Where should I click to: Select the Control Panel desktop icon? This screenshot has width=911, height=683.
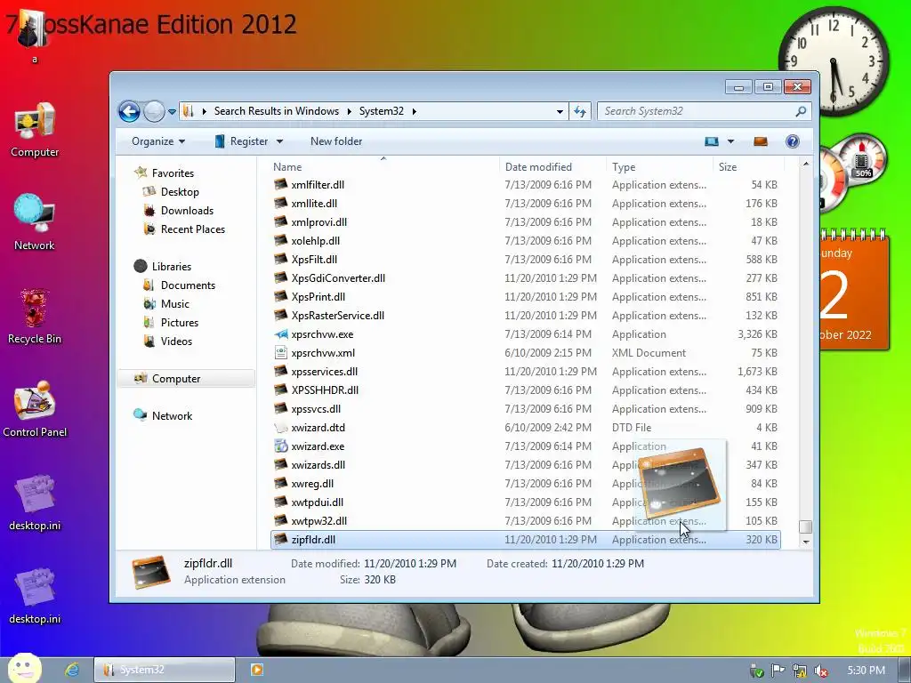coord(35,409)
